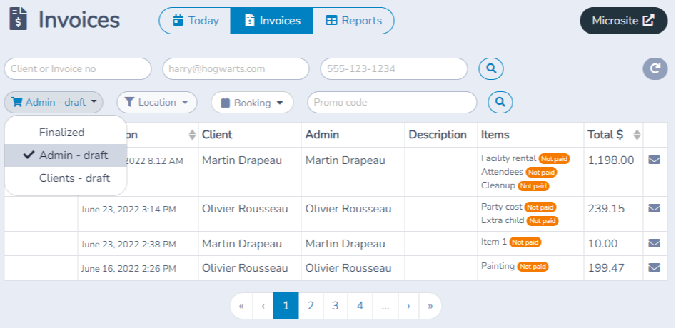Click the envelope icon in the 10.00 row
676x328 pixels.
pyautogui.click(x=654, y=243)
